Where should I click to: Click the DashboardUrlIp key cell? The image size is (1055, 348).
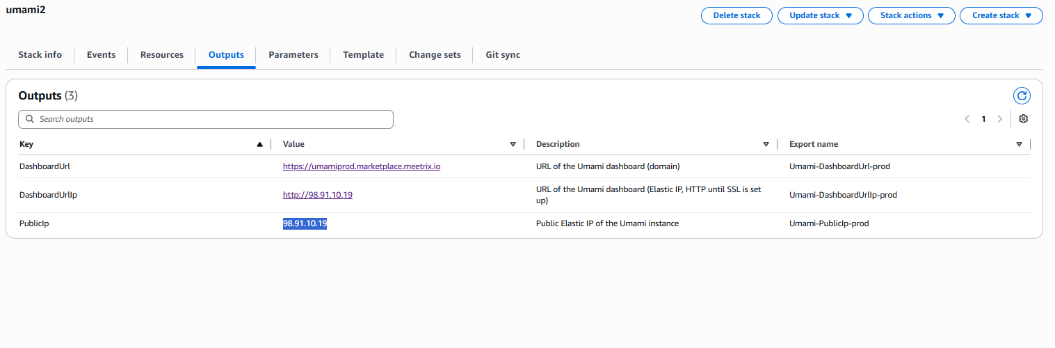click(48, 195)
